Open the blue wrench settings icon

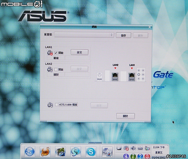126,156
